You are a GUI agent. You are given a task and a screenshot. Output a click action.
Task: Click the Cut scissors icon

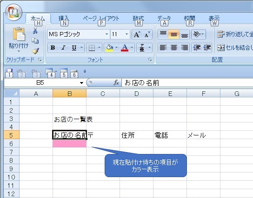pyautogui.click(x=35, y=31)
